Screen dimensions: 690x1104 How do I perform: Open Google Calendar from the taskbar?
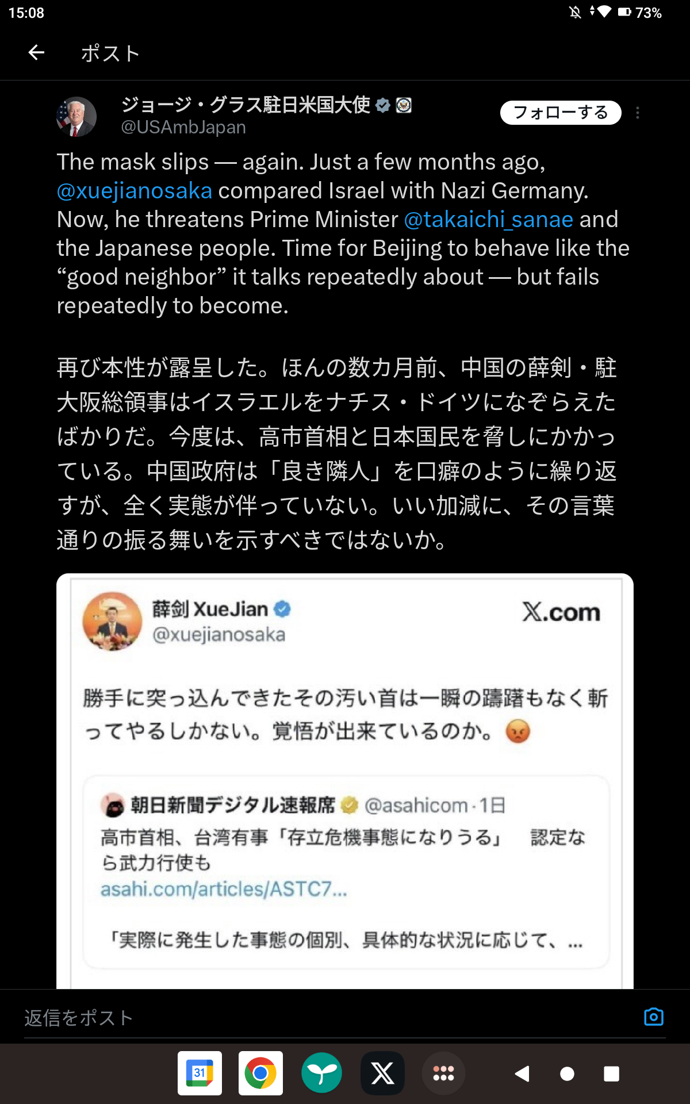pyautogui.click(x=200, y=1073)
